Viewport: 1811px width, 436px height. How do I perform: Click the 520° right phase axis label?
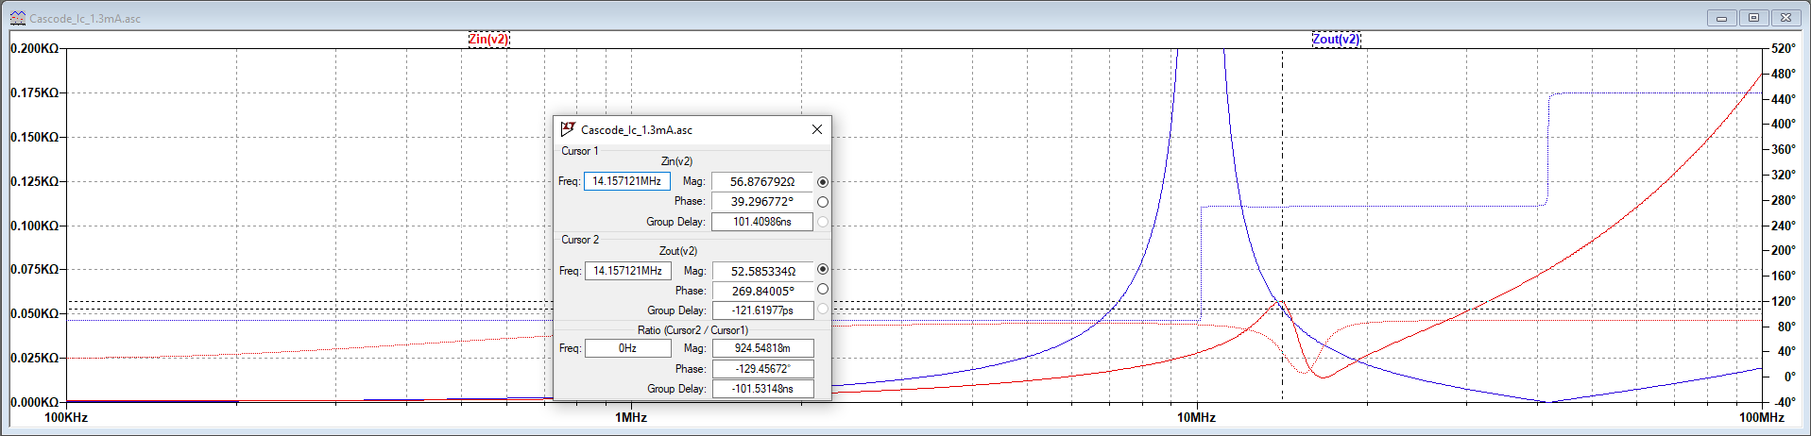pyautogui.click(x=1784, y=48)
